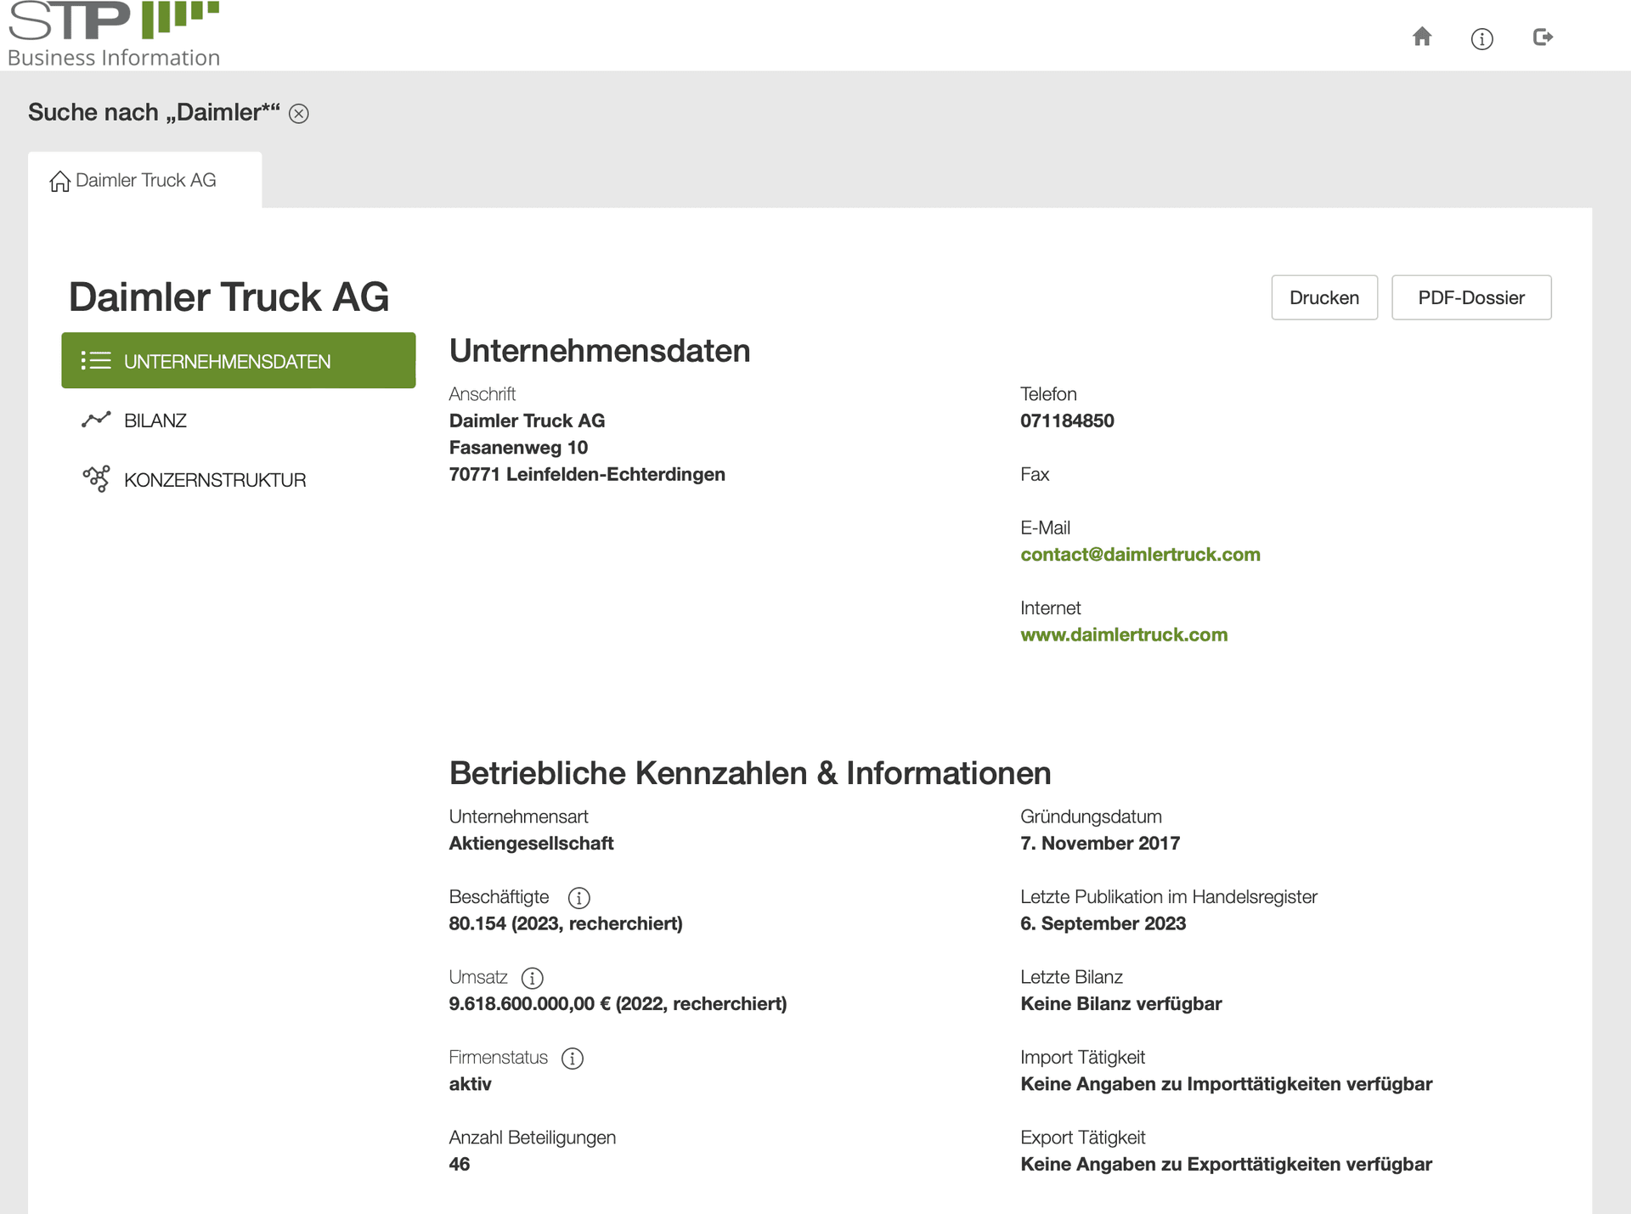
Task: Open the contact@daimlertruck.com email link
Action: (x=1140, y=555)
